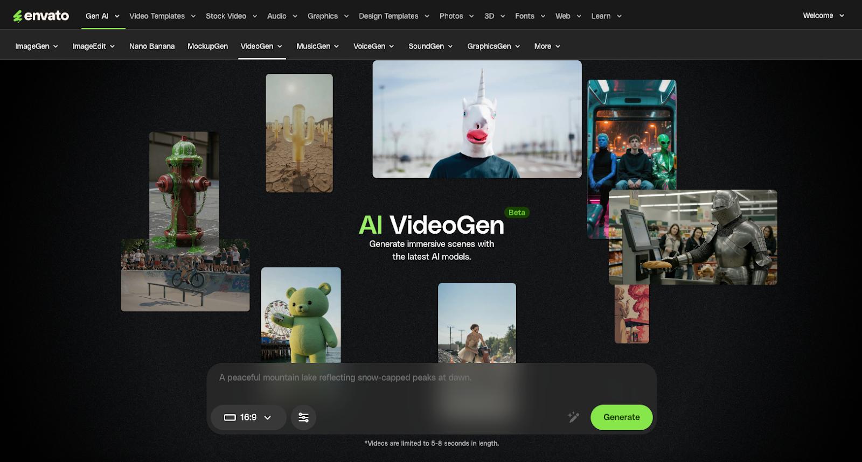Expand the More submenu
Image resolution: width=862 pixels, height=462 pixels.
click(547, 46)
